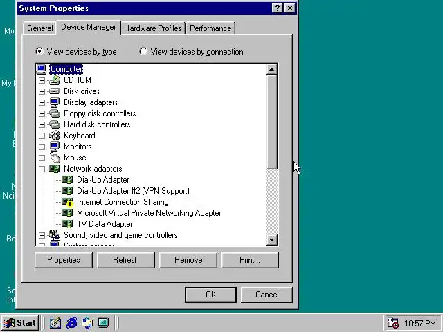Expand the Mouse branch
The width and height of the screenshot is (443, 332).
[x=42, y=158]
